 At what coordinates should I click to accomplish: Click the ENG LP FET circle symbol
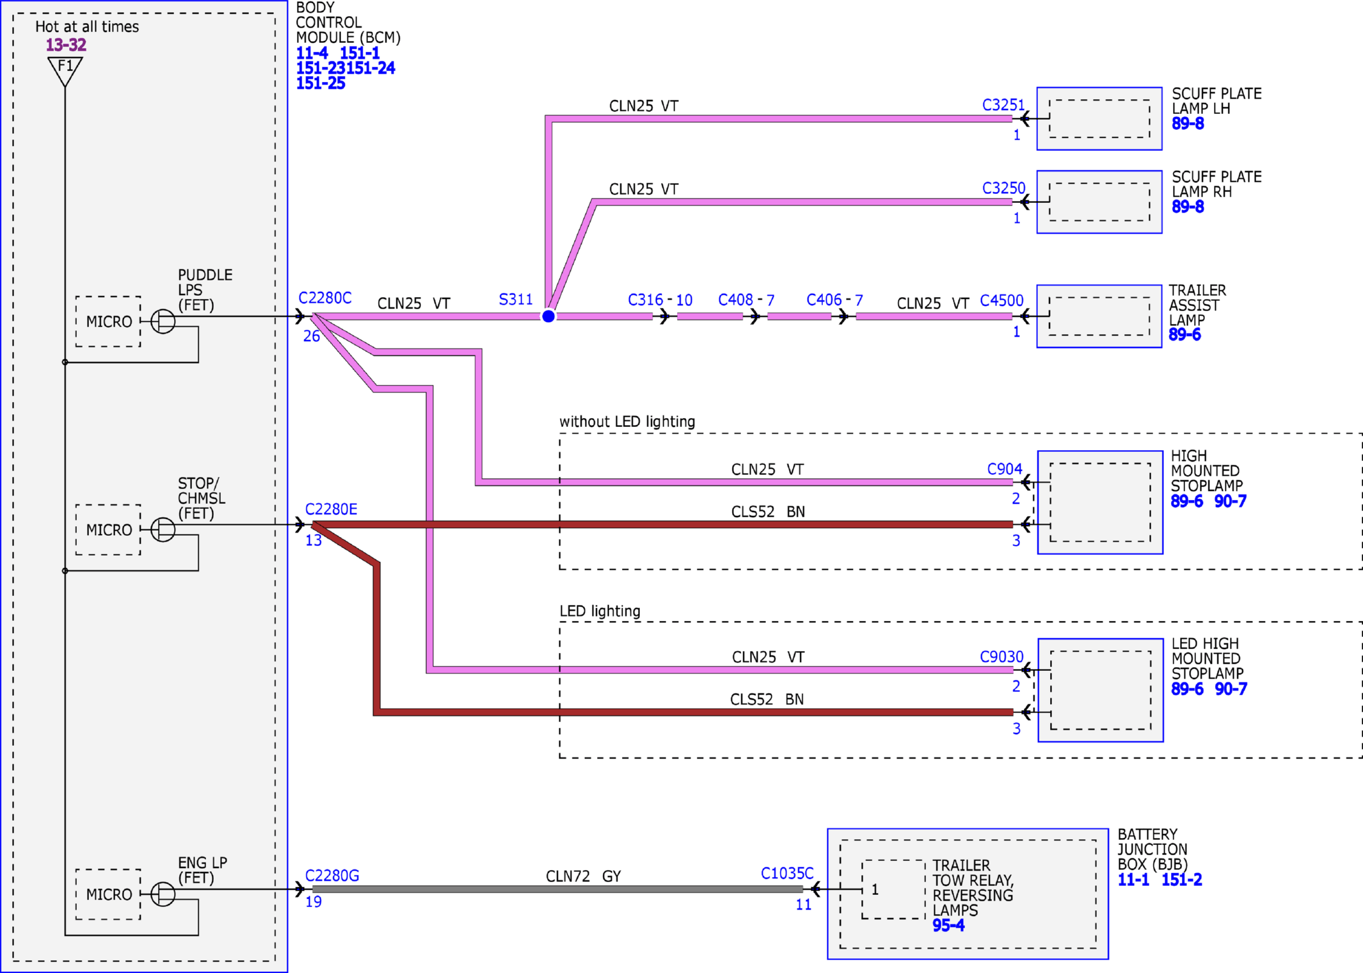tap(163, 894)
